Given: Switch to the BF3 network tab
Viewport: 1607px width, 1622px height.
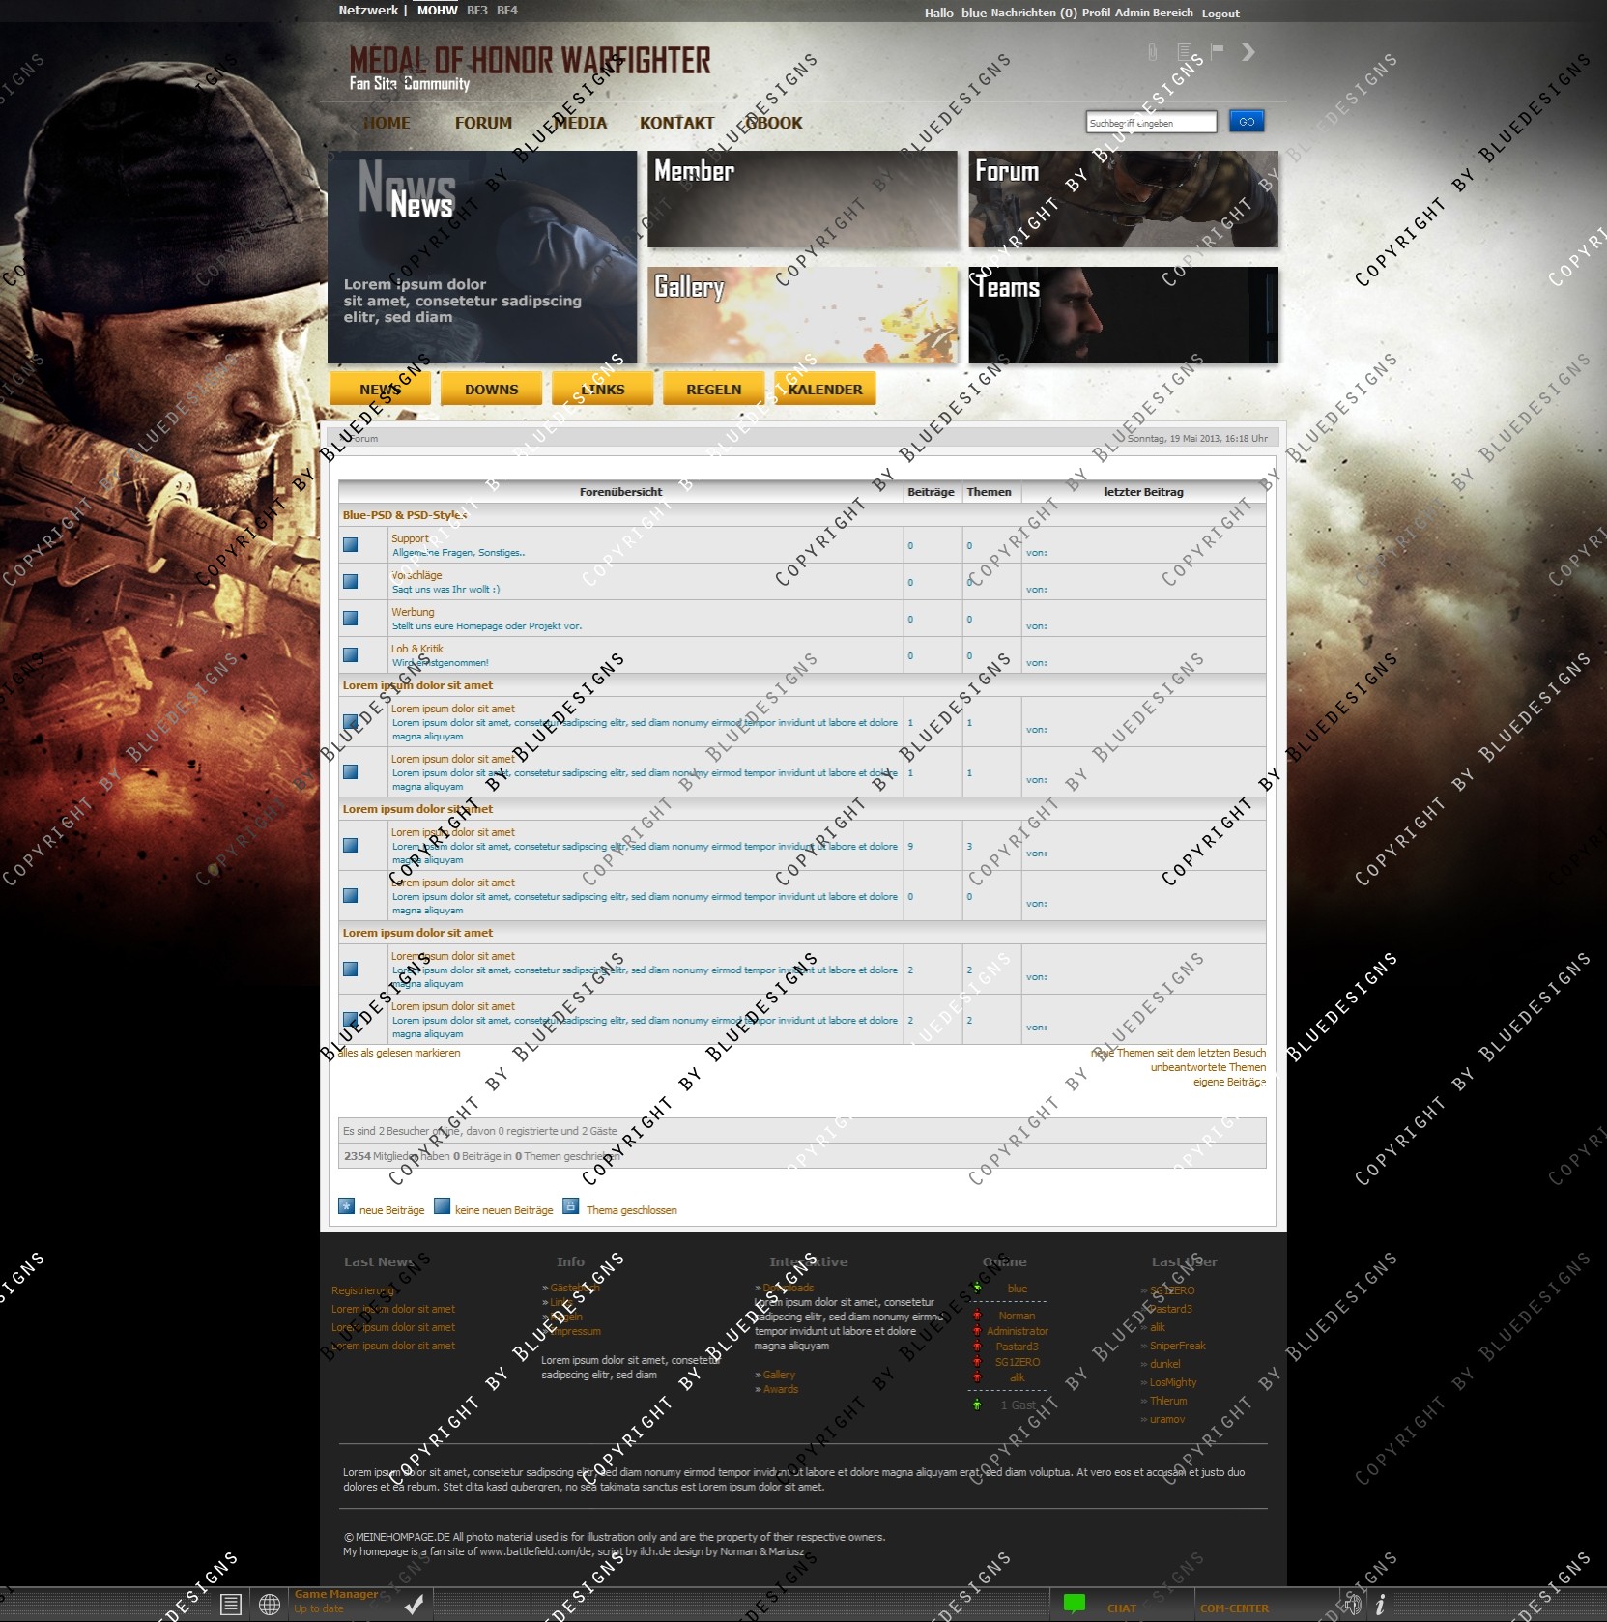Looking at the screenshot, I should click(477, 11).
